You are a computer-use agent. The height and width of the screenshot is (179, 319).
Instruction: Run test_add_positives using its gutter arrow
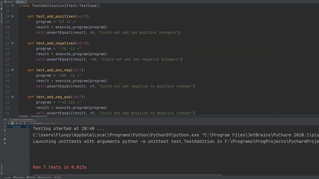pyautogui.click(x=12, y=16)
